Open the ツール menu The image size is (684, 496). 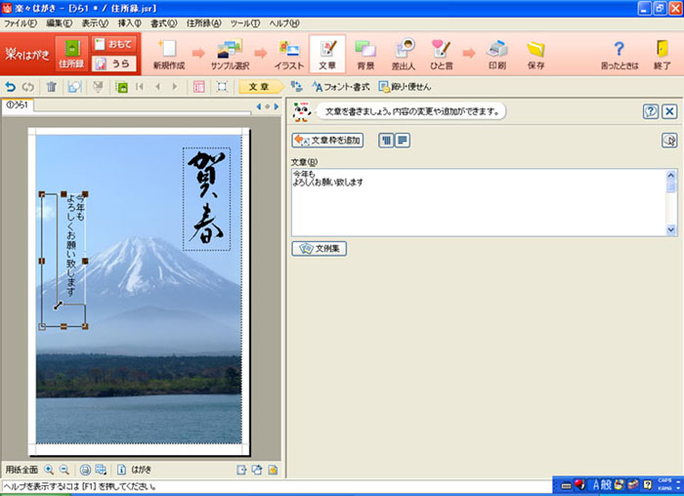click(243, 22)
